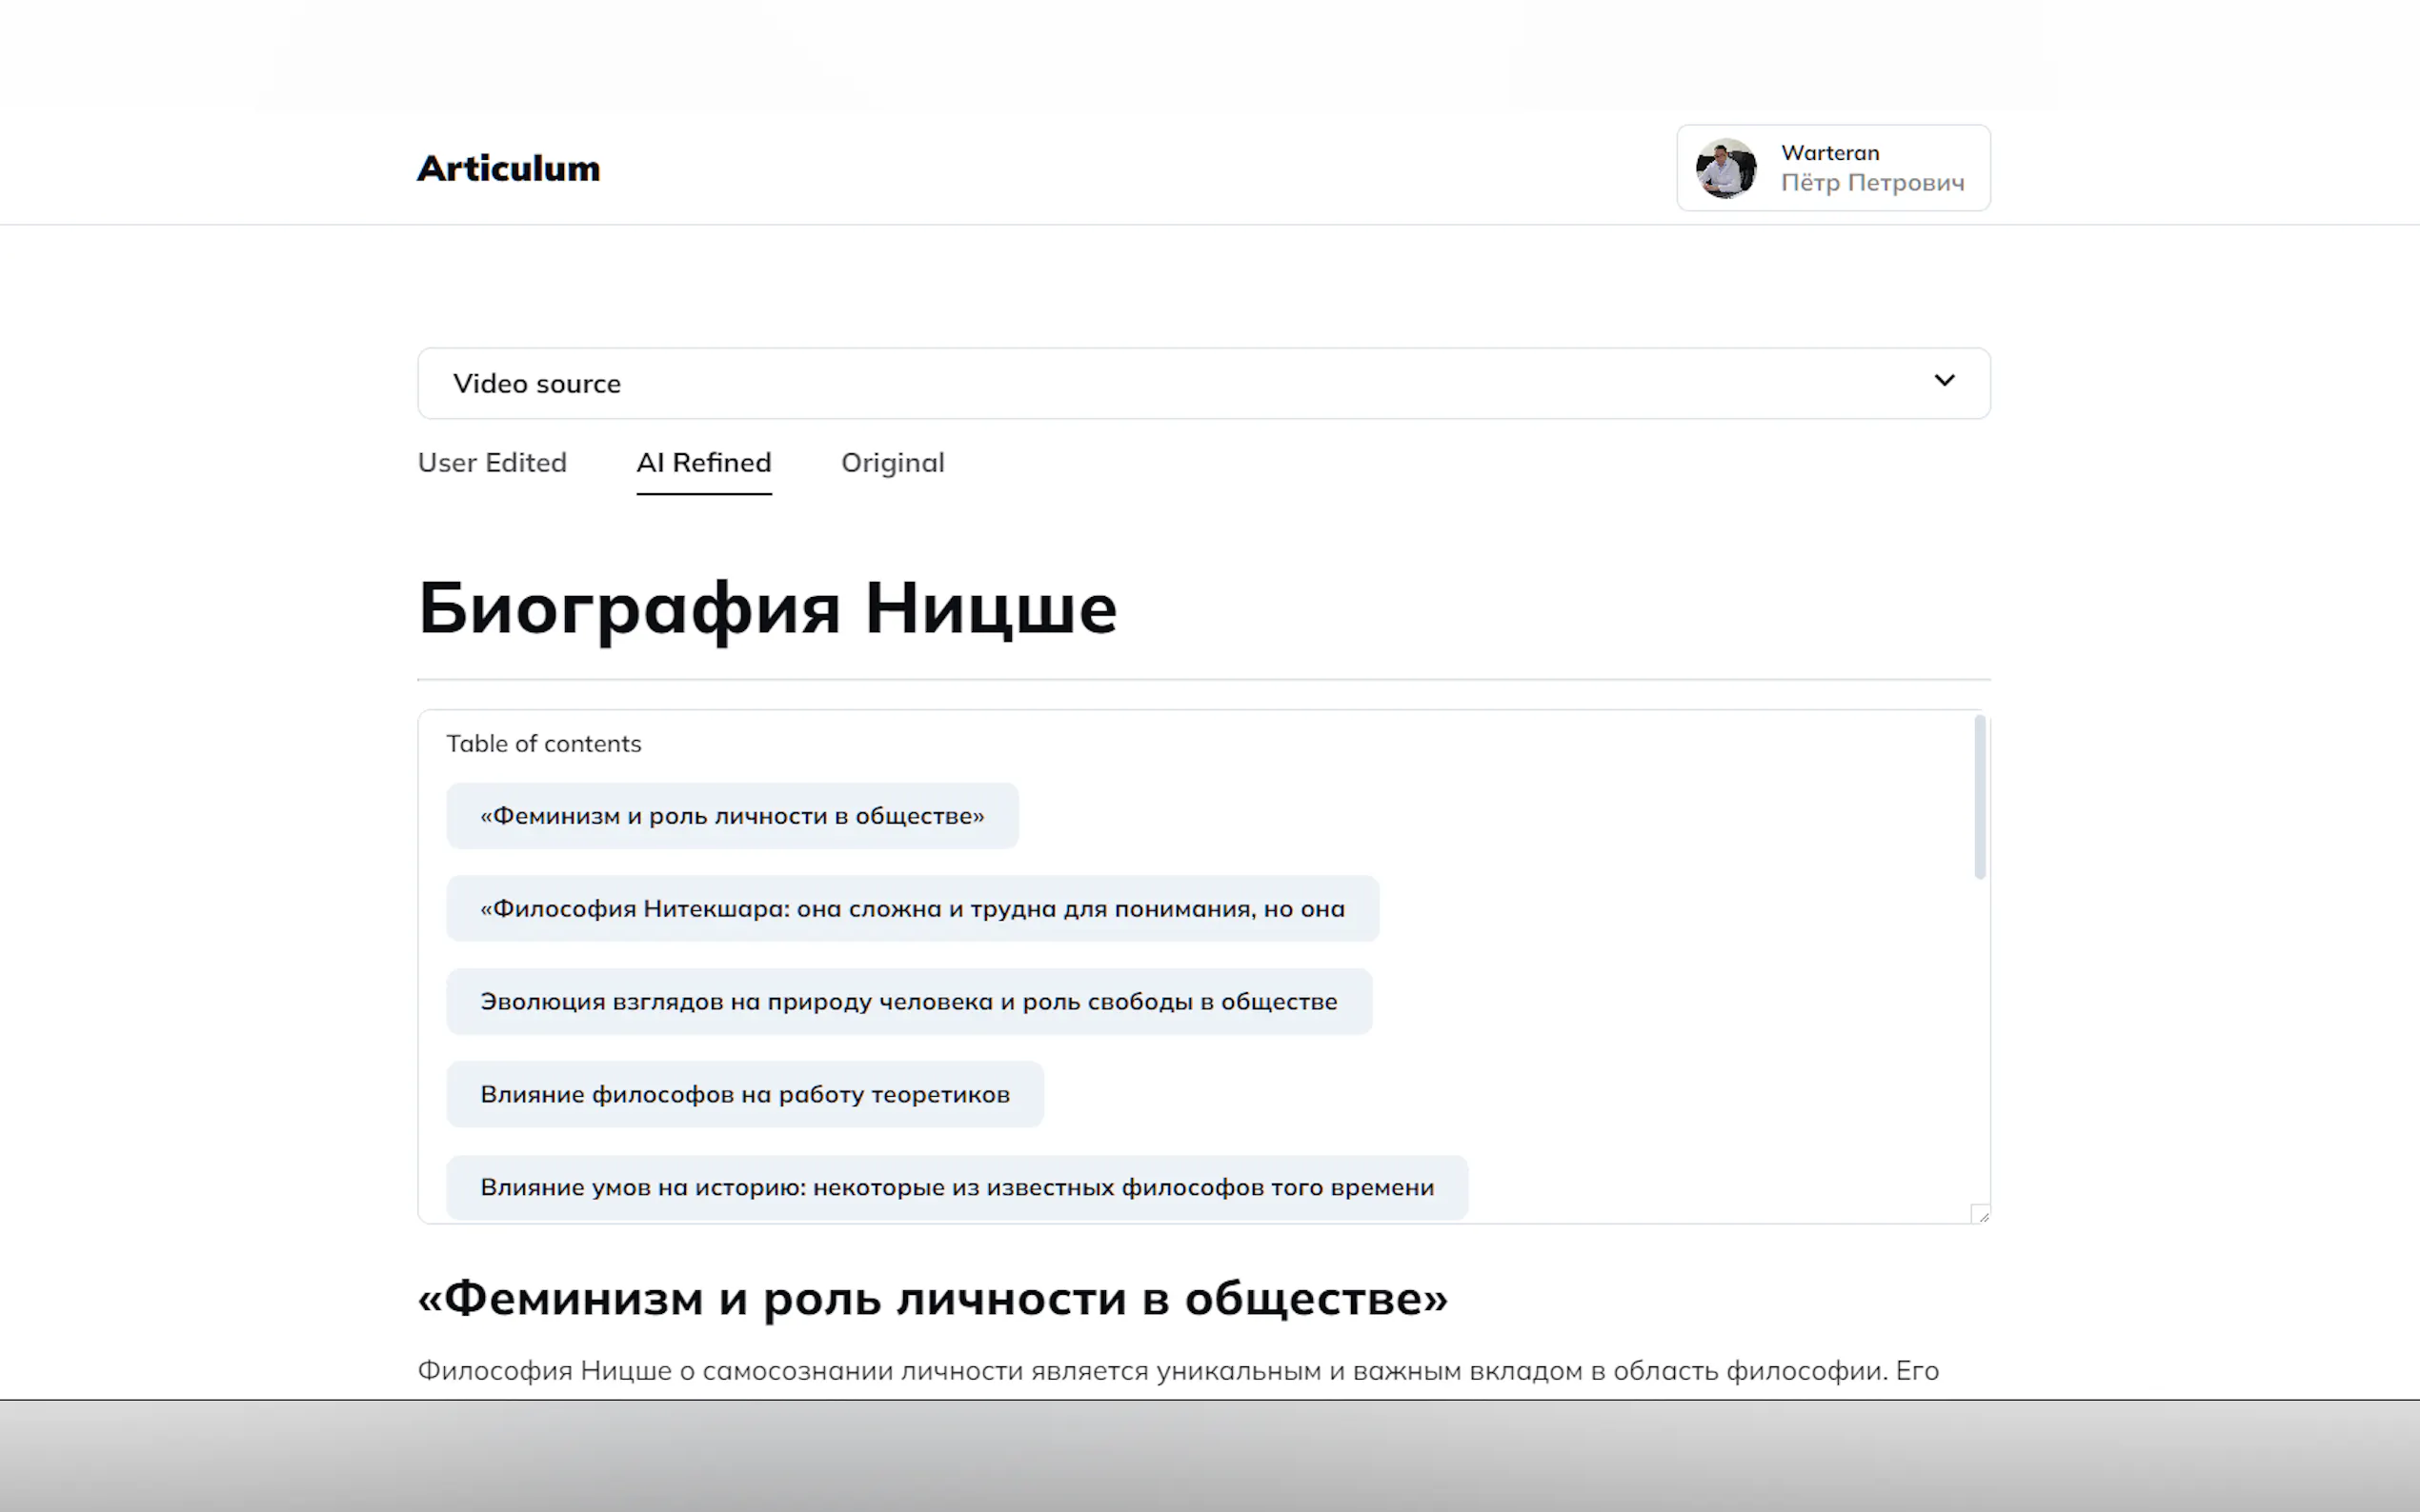Click the Table of contents label
This screenshot has height=1512, width=2420.
(x=543, y=743)
